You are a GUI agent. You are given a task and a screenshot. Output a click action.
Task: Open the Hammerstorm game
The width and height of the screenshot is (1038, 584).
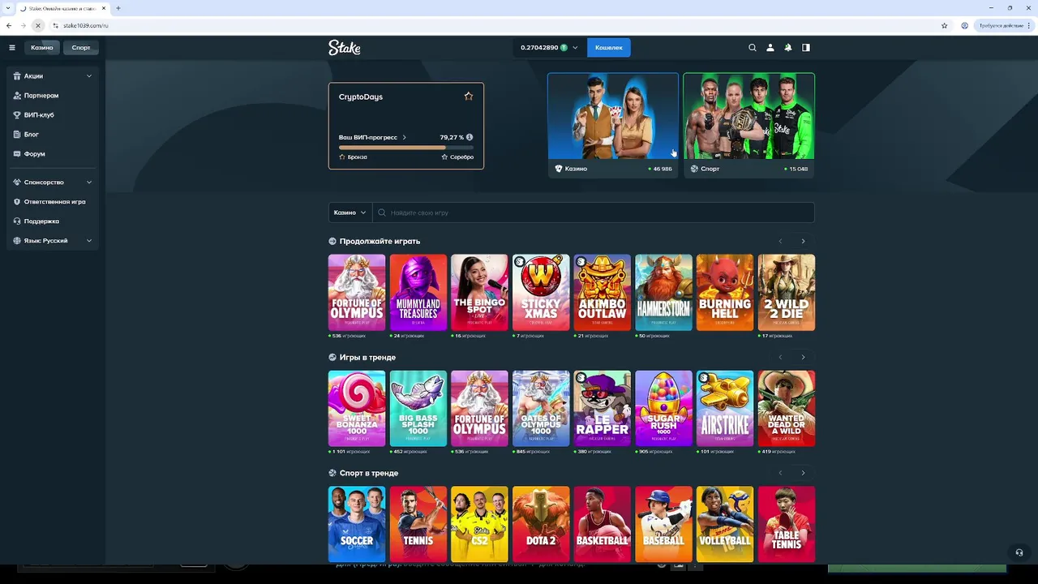tap(663, 293)
